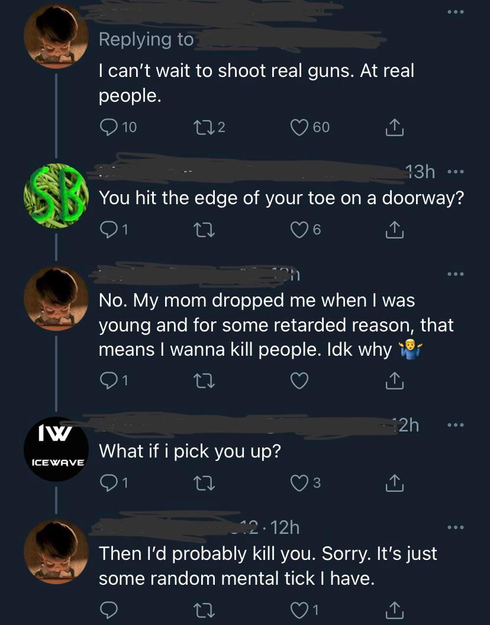Like "What if i pick you up?" tweet
The height and width of the screenshot is (625, 490).
(301, 484)
